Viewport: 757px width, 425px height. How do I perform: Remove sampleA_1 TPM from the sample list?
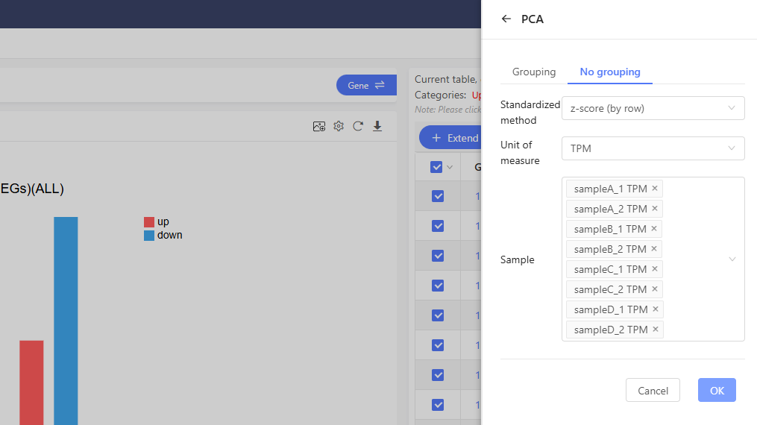click(x=655, y=189)
